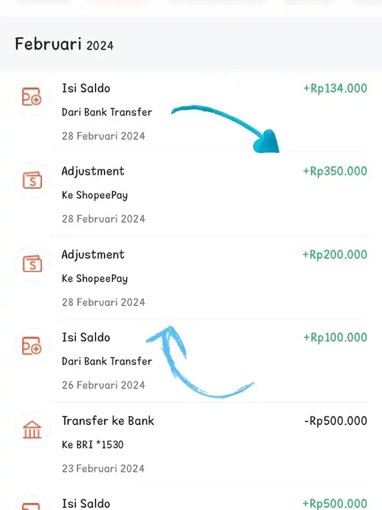Select the -Rp500.000 amount
Image resolution: width=382 pixels, height=510 pixels.
tap(335, 420)
